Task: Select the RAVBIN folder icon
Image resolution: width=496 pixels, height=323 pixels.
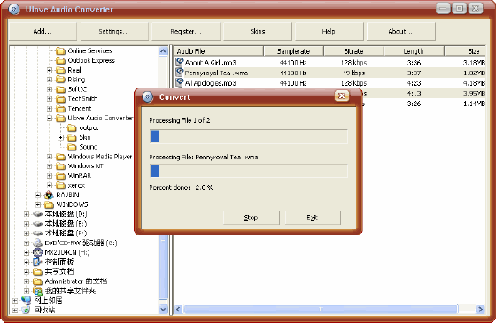Action: coord(49,195)
